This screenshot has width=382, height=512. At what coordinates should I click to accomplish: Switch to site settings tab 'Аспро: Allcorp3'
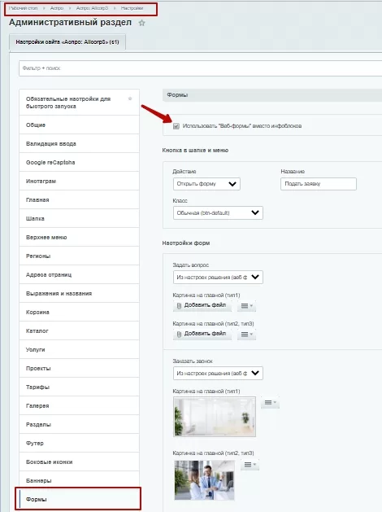[67, 42]
